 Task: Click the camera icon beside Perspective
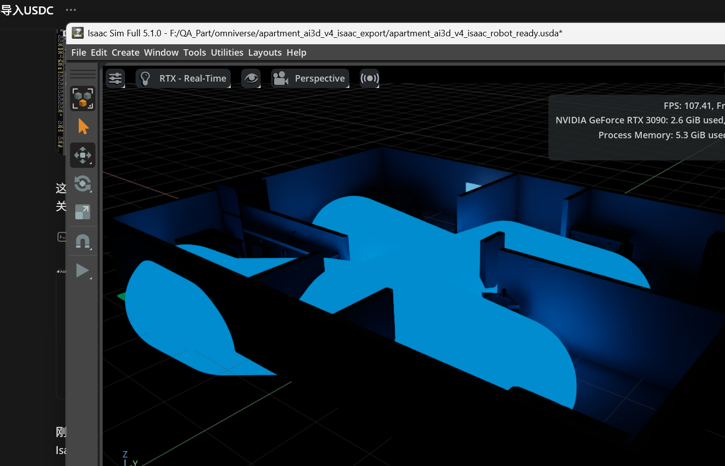281,79
